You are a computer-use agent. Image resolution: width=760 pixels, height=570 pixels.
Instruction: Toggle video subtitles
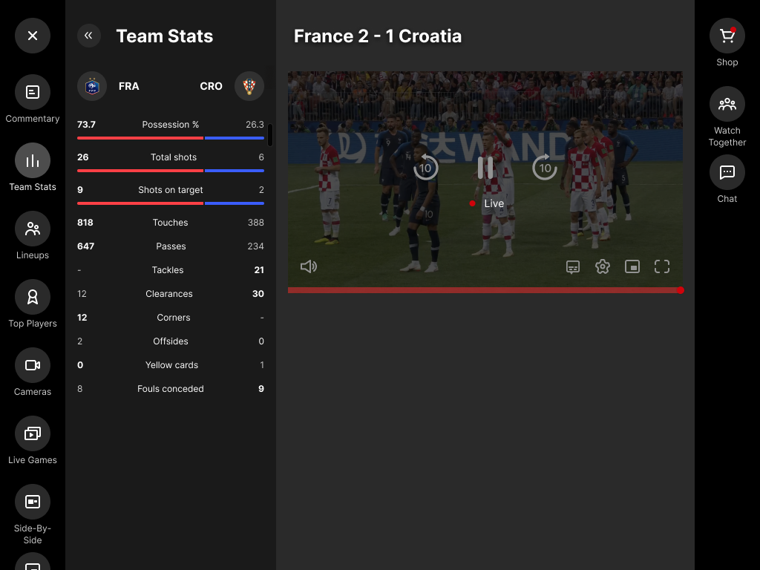click(573, 266)
